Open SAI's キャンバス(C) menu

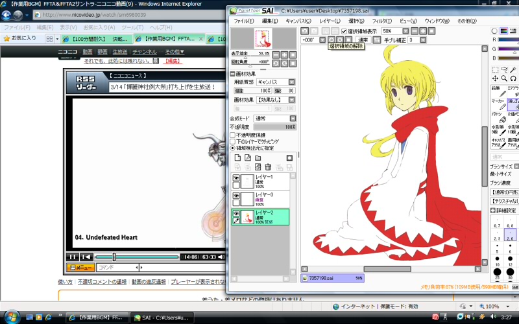298,21
